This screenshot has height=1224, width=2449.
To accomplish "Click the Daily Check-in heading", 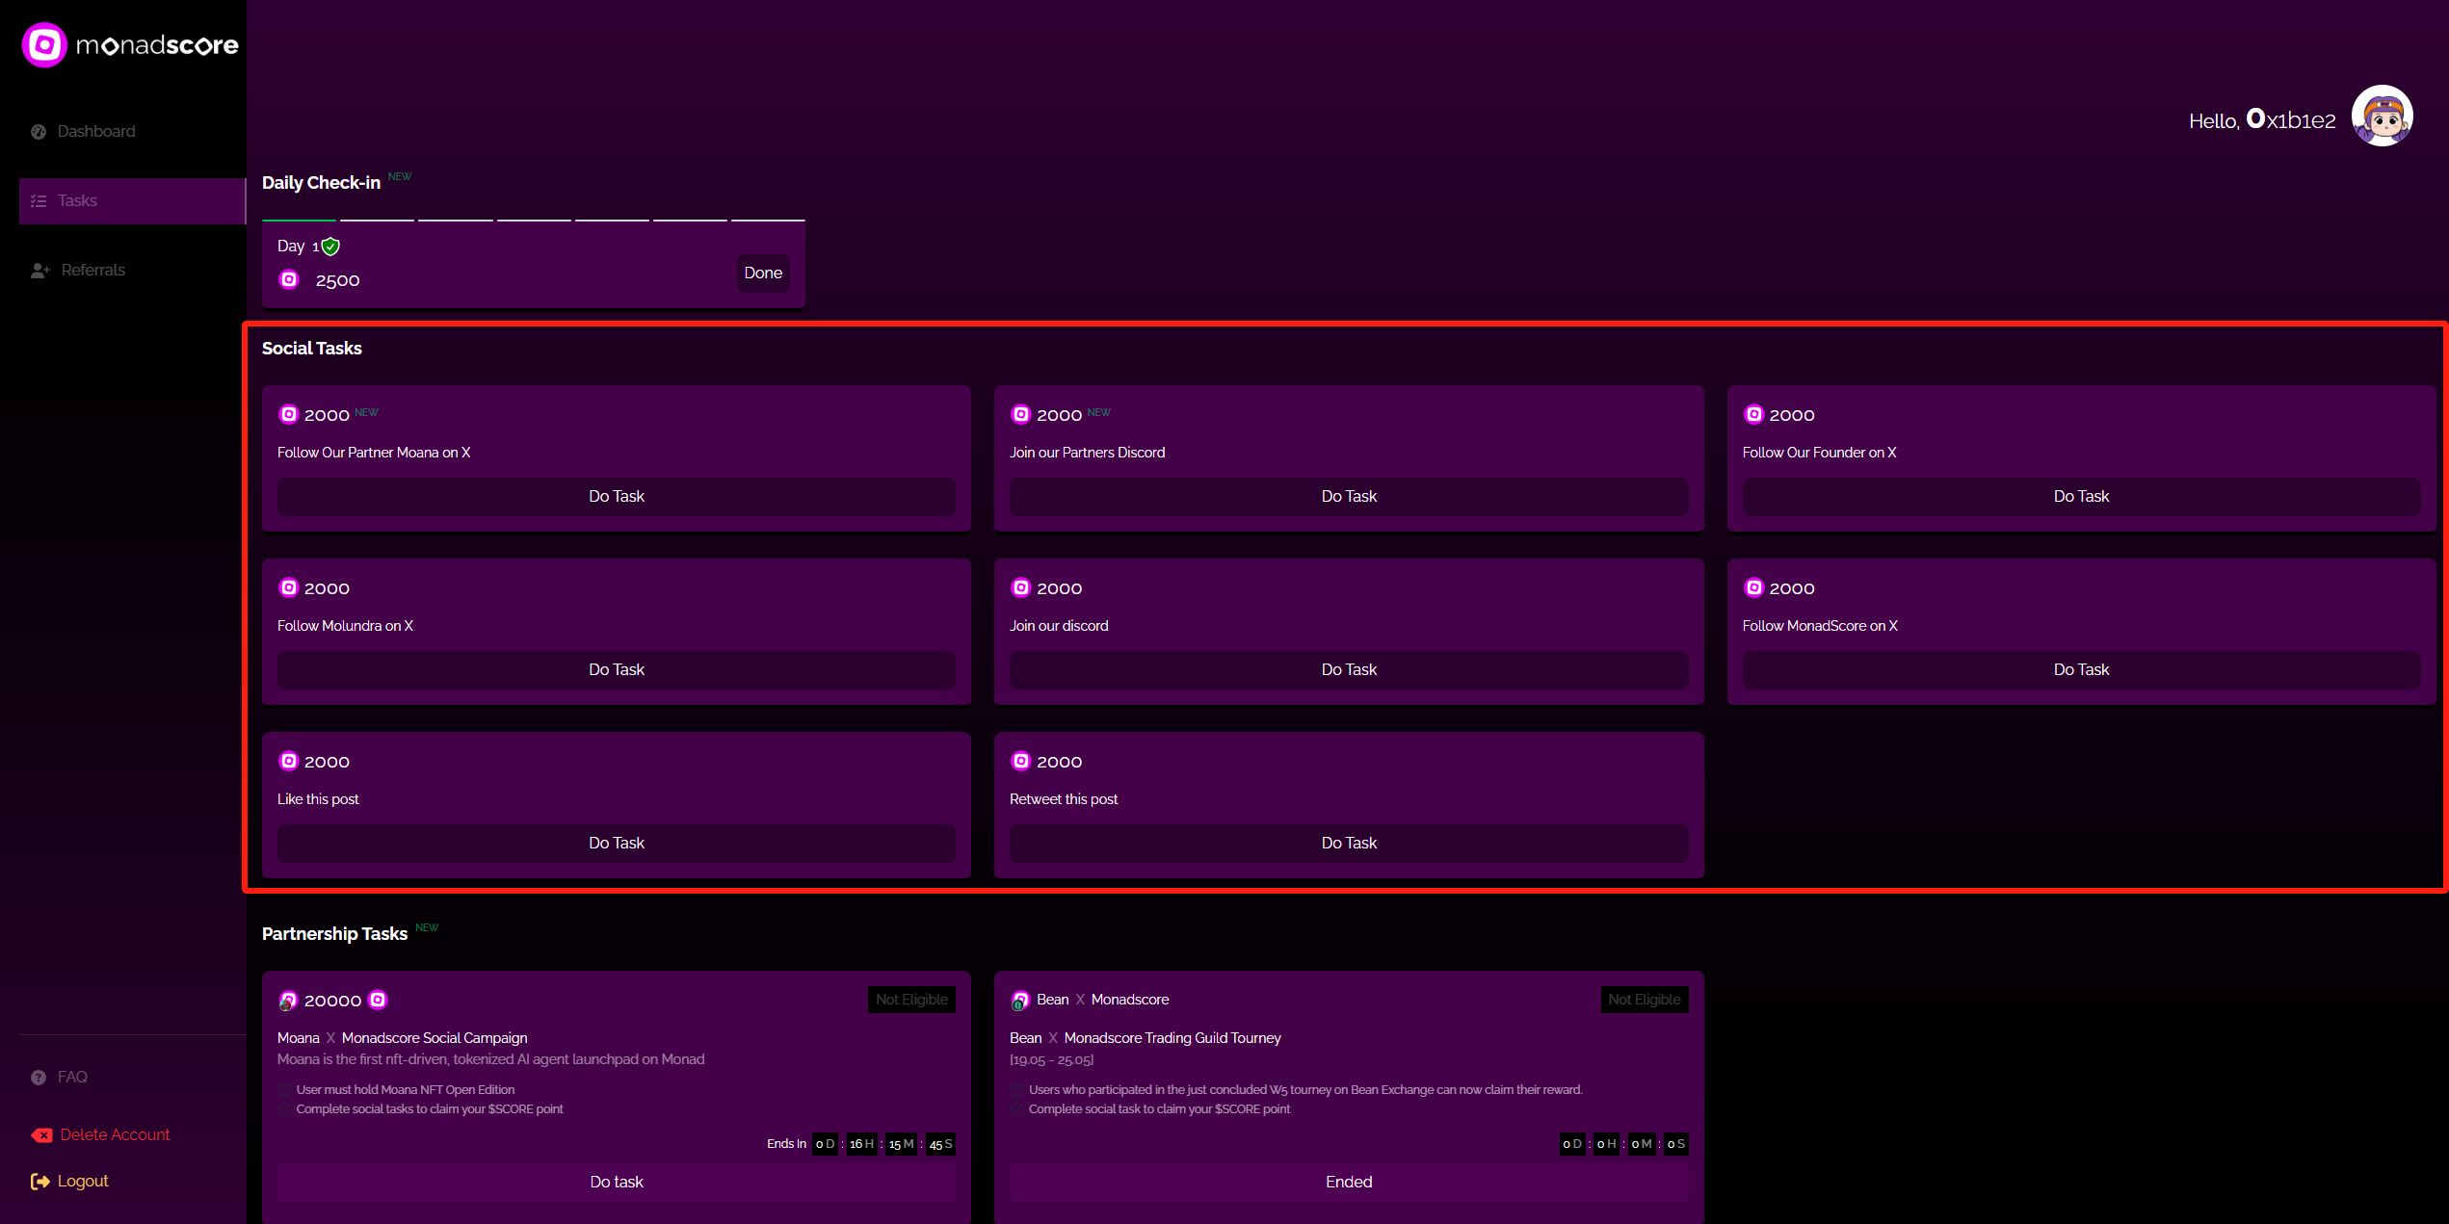I will pos(321,183).
